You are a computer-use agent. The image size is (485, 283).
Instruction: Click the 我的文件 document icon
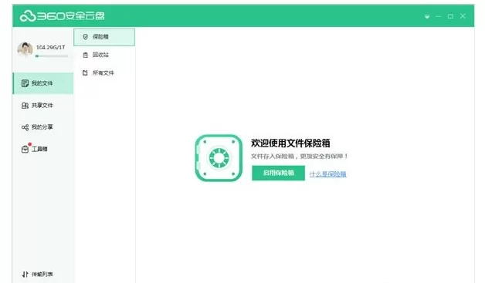pos(25,83)
